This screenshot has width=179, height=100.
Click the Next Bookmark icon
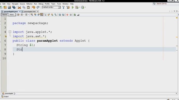[x=52, y=15]
